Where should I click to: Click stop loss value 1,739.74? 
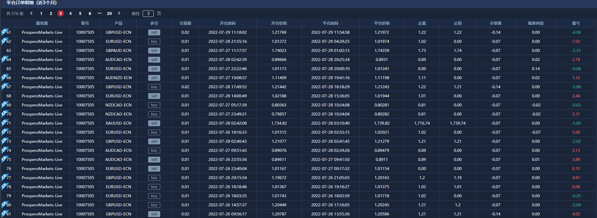[x=458, y=123]
